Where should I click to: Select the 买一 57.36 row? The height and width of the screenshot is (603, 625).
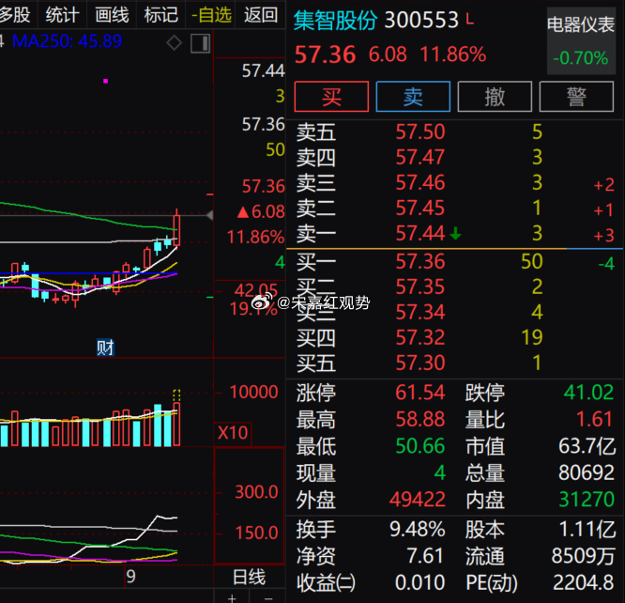click(x=455, y=262)
